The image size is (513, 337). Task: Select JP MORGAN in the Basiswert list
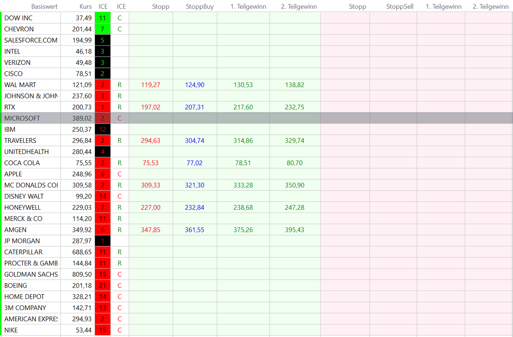point(22,241)
